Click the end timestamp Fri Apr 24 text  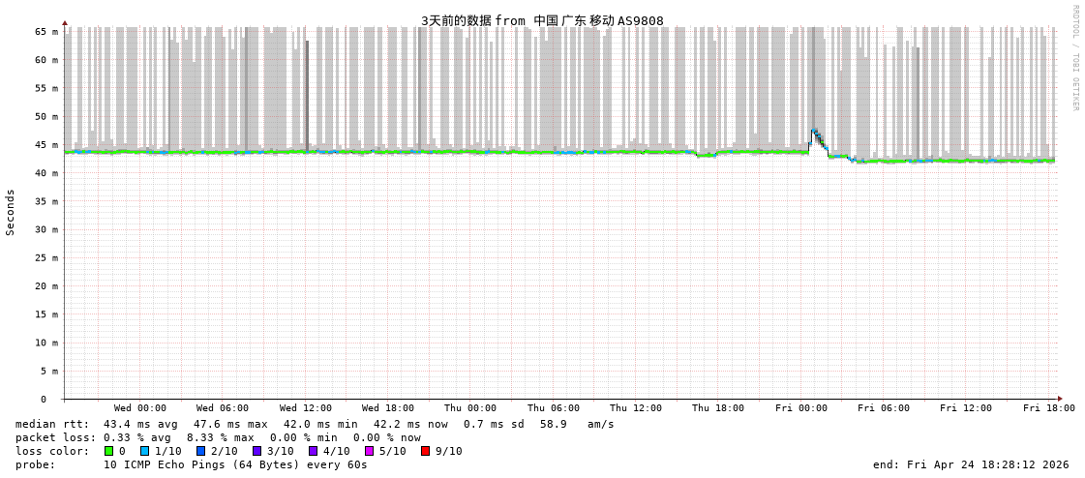pos(970,464)
